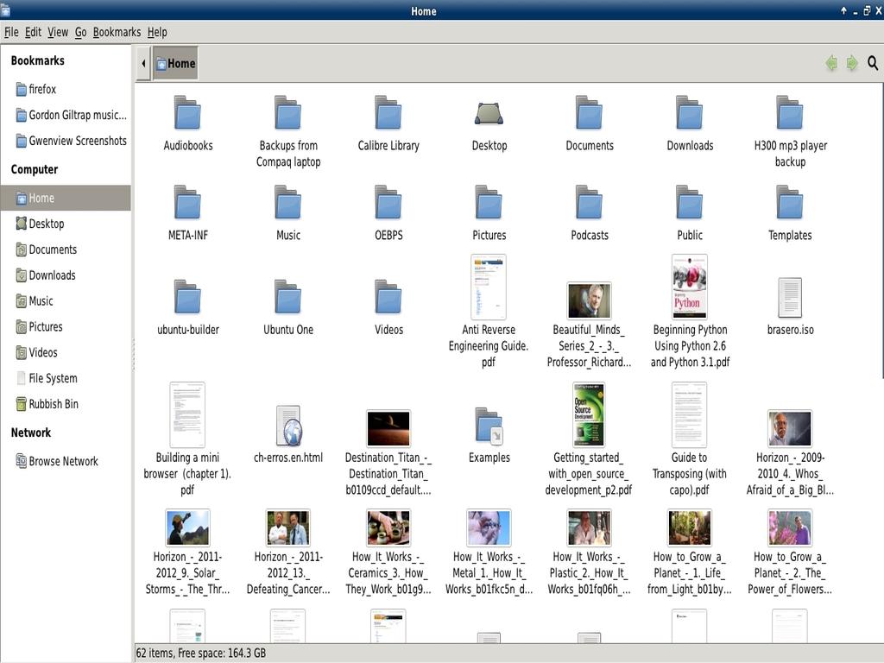The height and width of the screenshot is (663, 884).
Task: Click the vertical scrollbar on right edge
Action: click(x=881, y=233)
